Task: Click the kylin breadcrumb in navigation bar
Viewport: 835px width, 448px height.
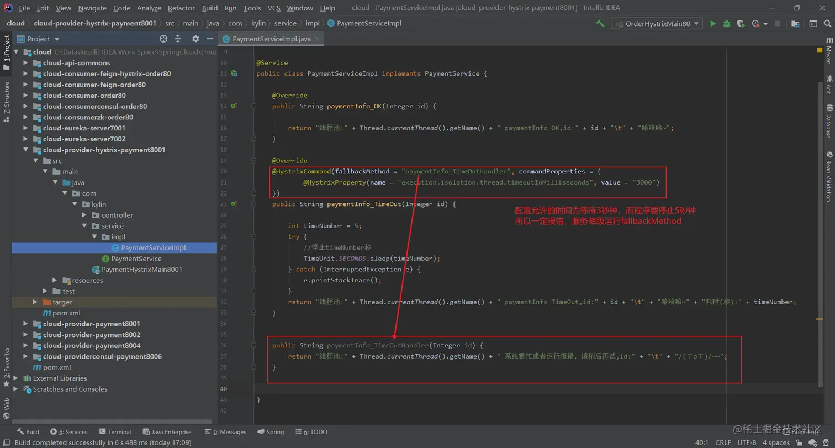Action: (x=258, y=23)
